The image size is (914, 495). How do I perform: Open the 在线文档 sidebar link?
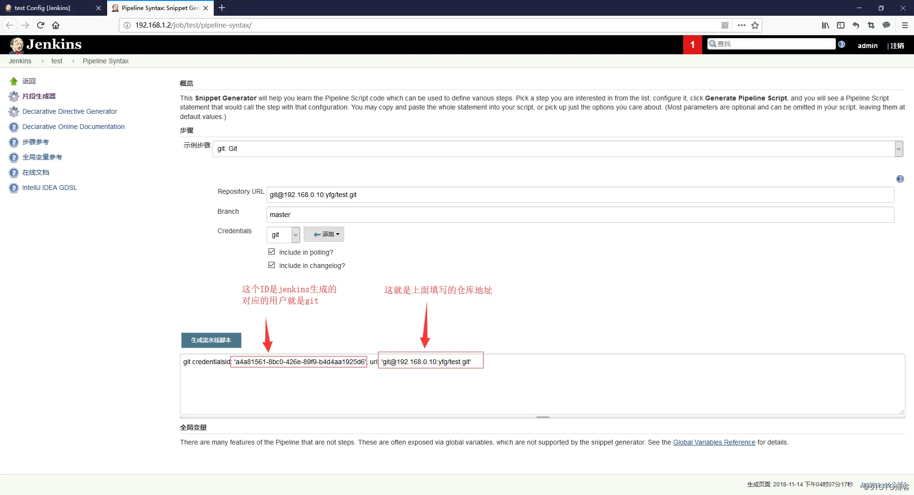click(x=36, y=172)
